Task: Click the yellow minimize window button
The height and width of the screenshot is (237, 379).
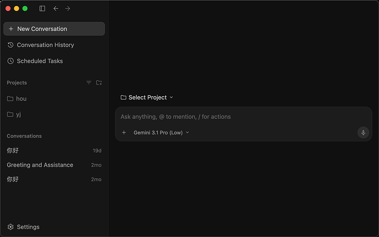Action: coord(16,8)
